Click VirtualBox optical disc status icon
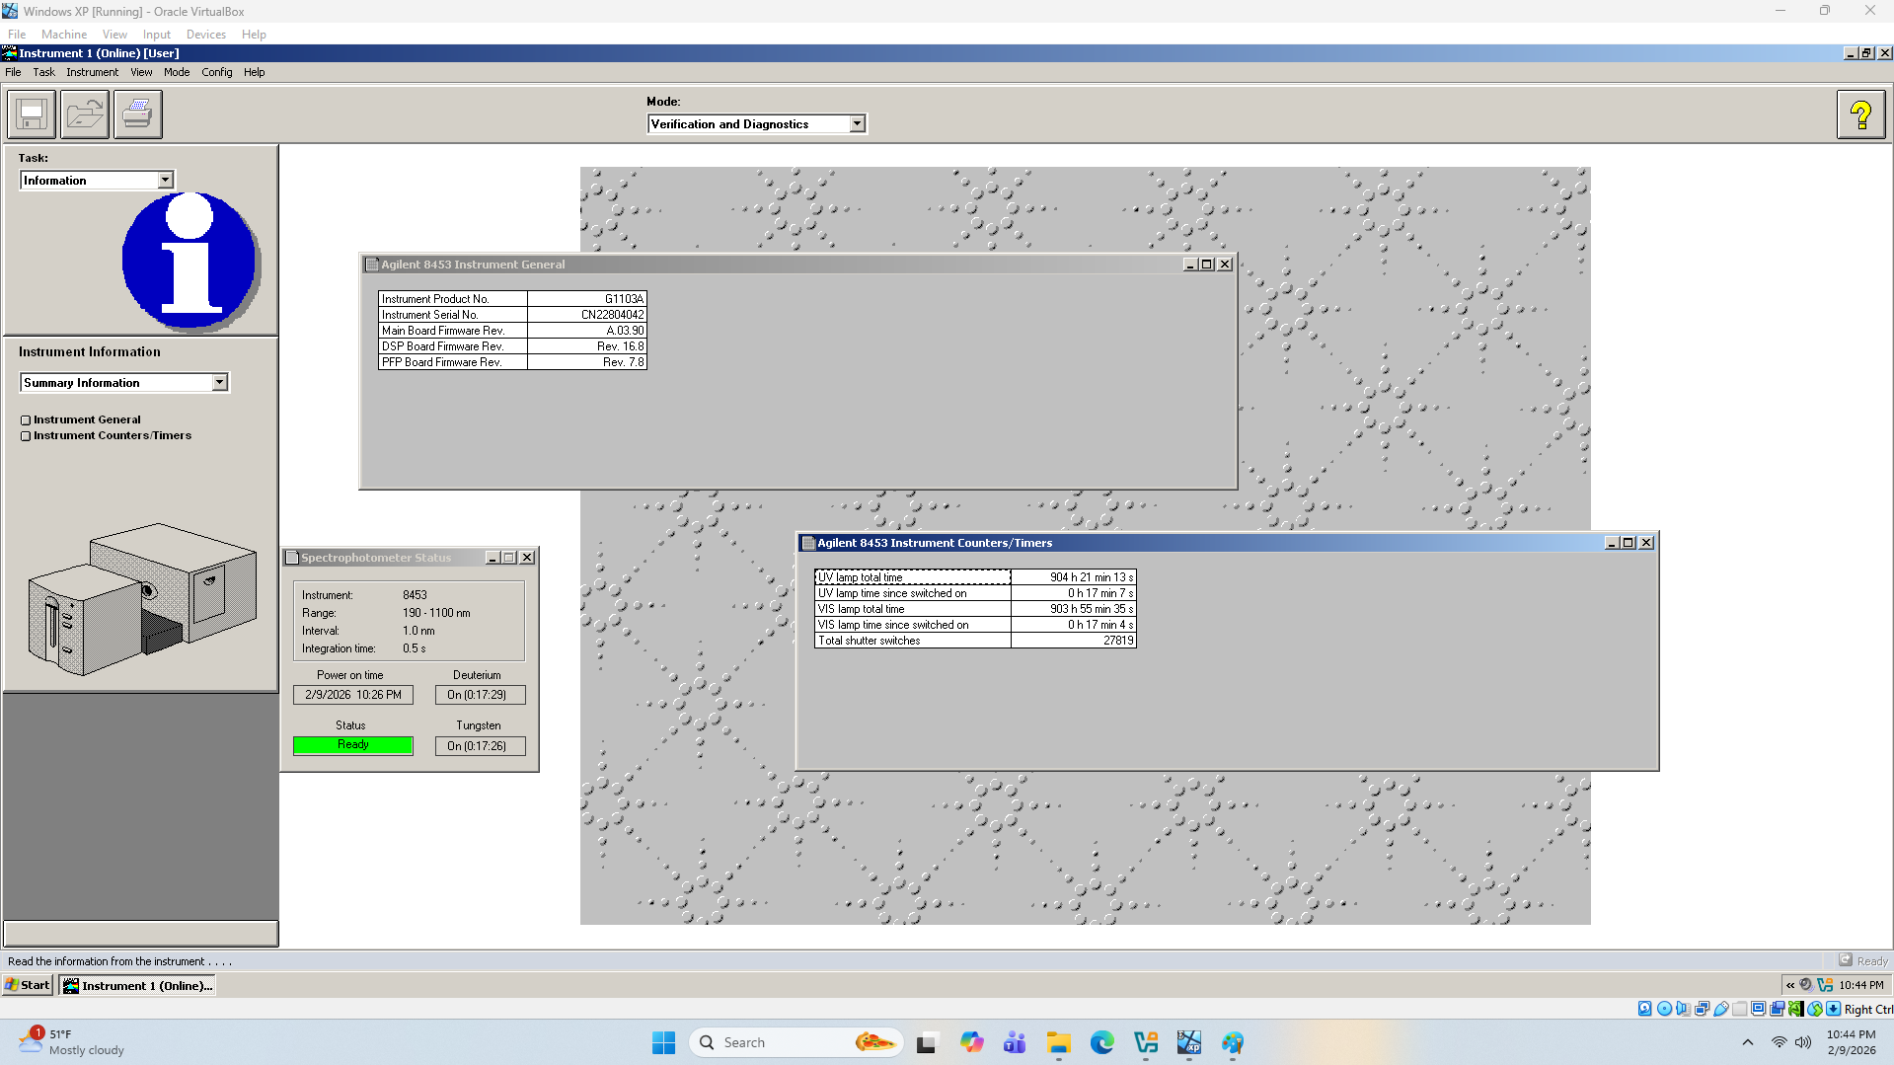Viewport: 1894px width, 1065px height. click(1664, 1009)
